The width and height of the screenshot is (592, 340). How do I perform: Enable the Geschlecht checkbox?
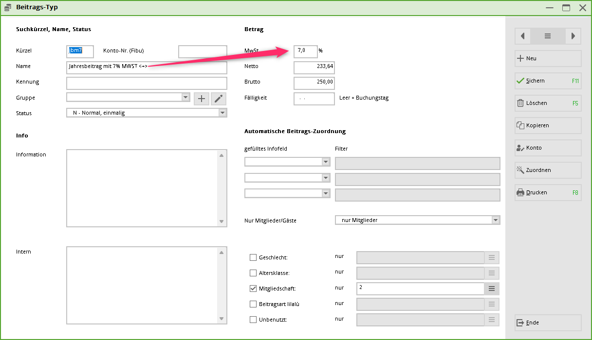pyautogui.click(x=253, y=257)
